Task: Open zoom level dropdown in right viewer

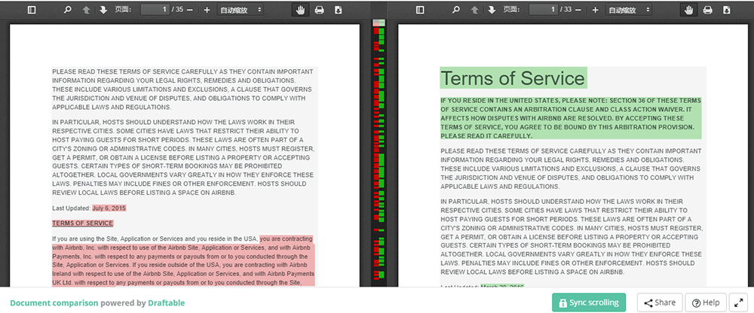Action: click(x=629, y=10)
